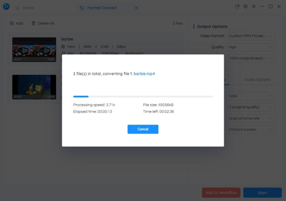Click the 30fps value of barbie

coord(121,46)
